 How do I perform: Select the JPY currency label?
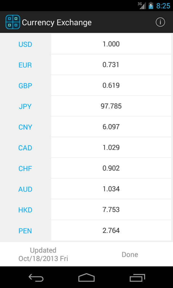tap(25, 106)
